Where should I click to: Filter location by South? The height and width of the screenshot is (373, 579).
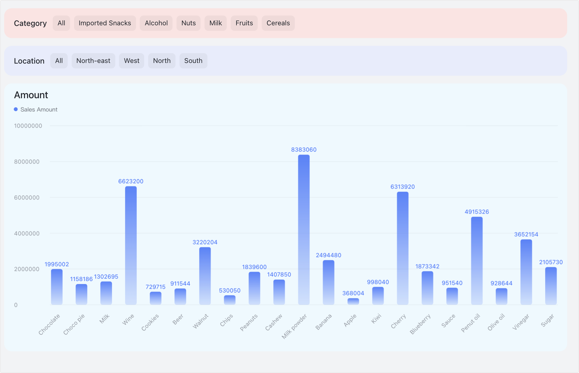[193, 61]
